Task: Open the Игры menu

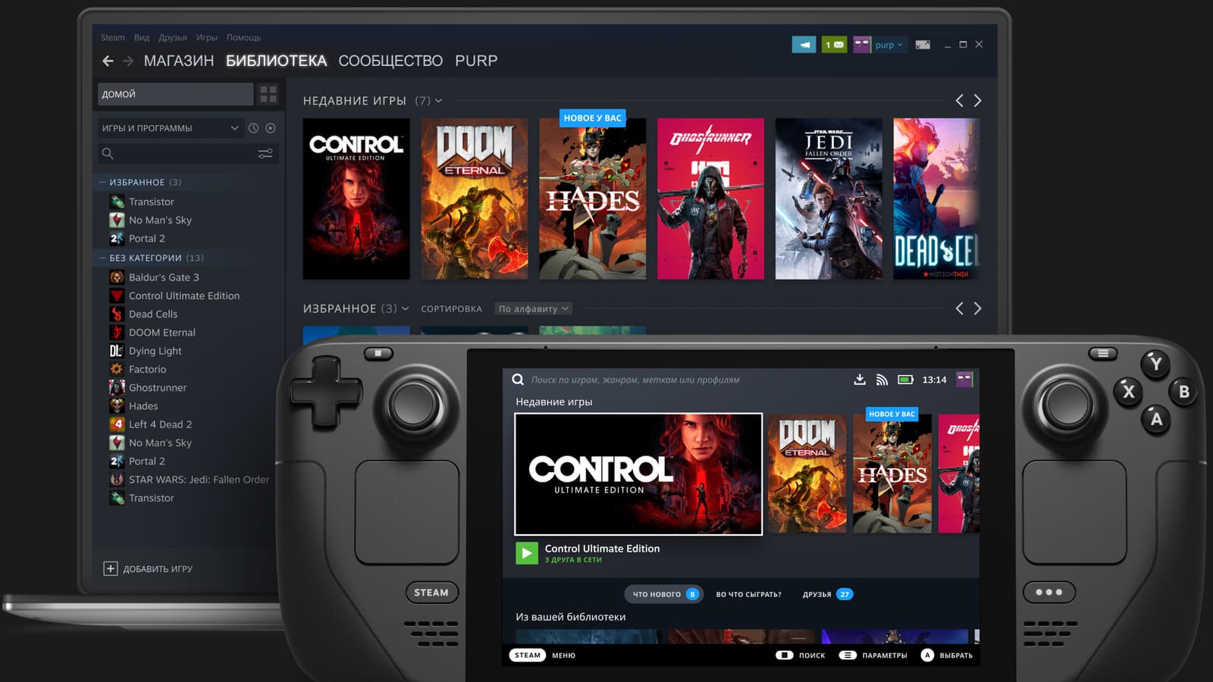Action: coord(207,37)
